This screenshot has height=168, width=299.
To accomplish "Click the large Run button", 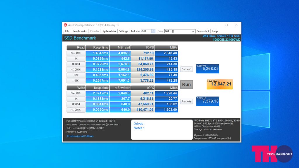I will pos(187,84).
